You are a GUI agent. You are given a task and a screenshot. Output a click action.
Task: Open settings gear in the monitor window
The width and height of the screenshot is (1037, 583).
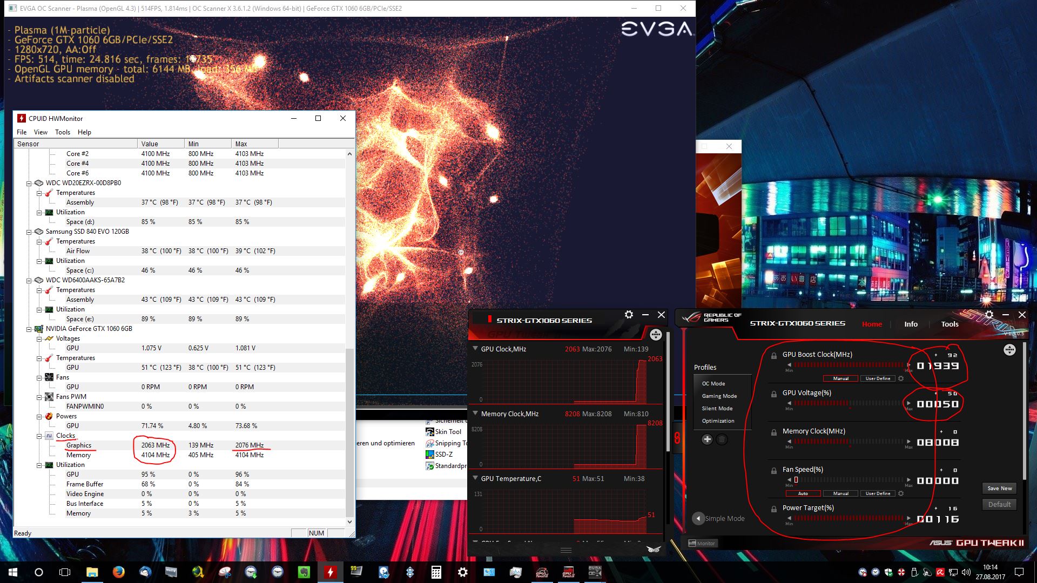pos(629,315)
